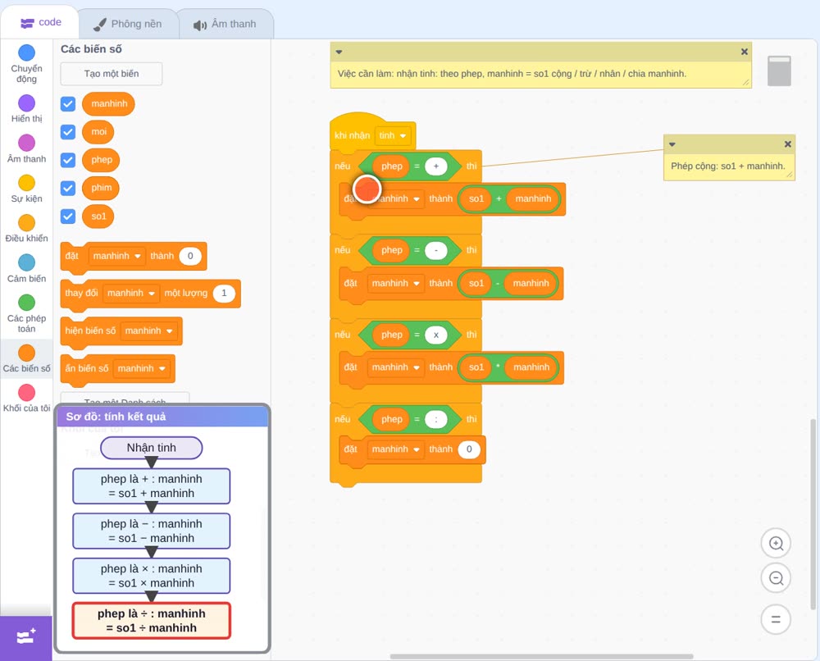This screenshot has height=661, width=820.
Task: Open the Hiển thị block category
Action: (x=26, y=109)
